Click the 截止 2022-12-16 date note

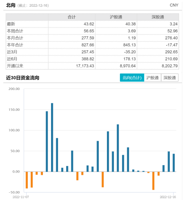33,6
